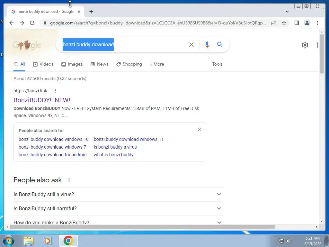
Task: Go back to the previous page
Action: [12, 23]
